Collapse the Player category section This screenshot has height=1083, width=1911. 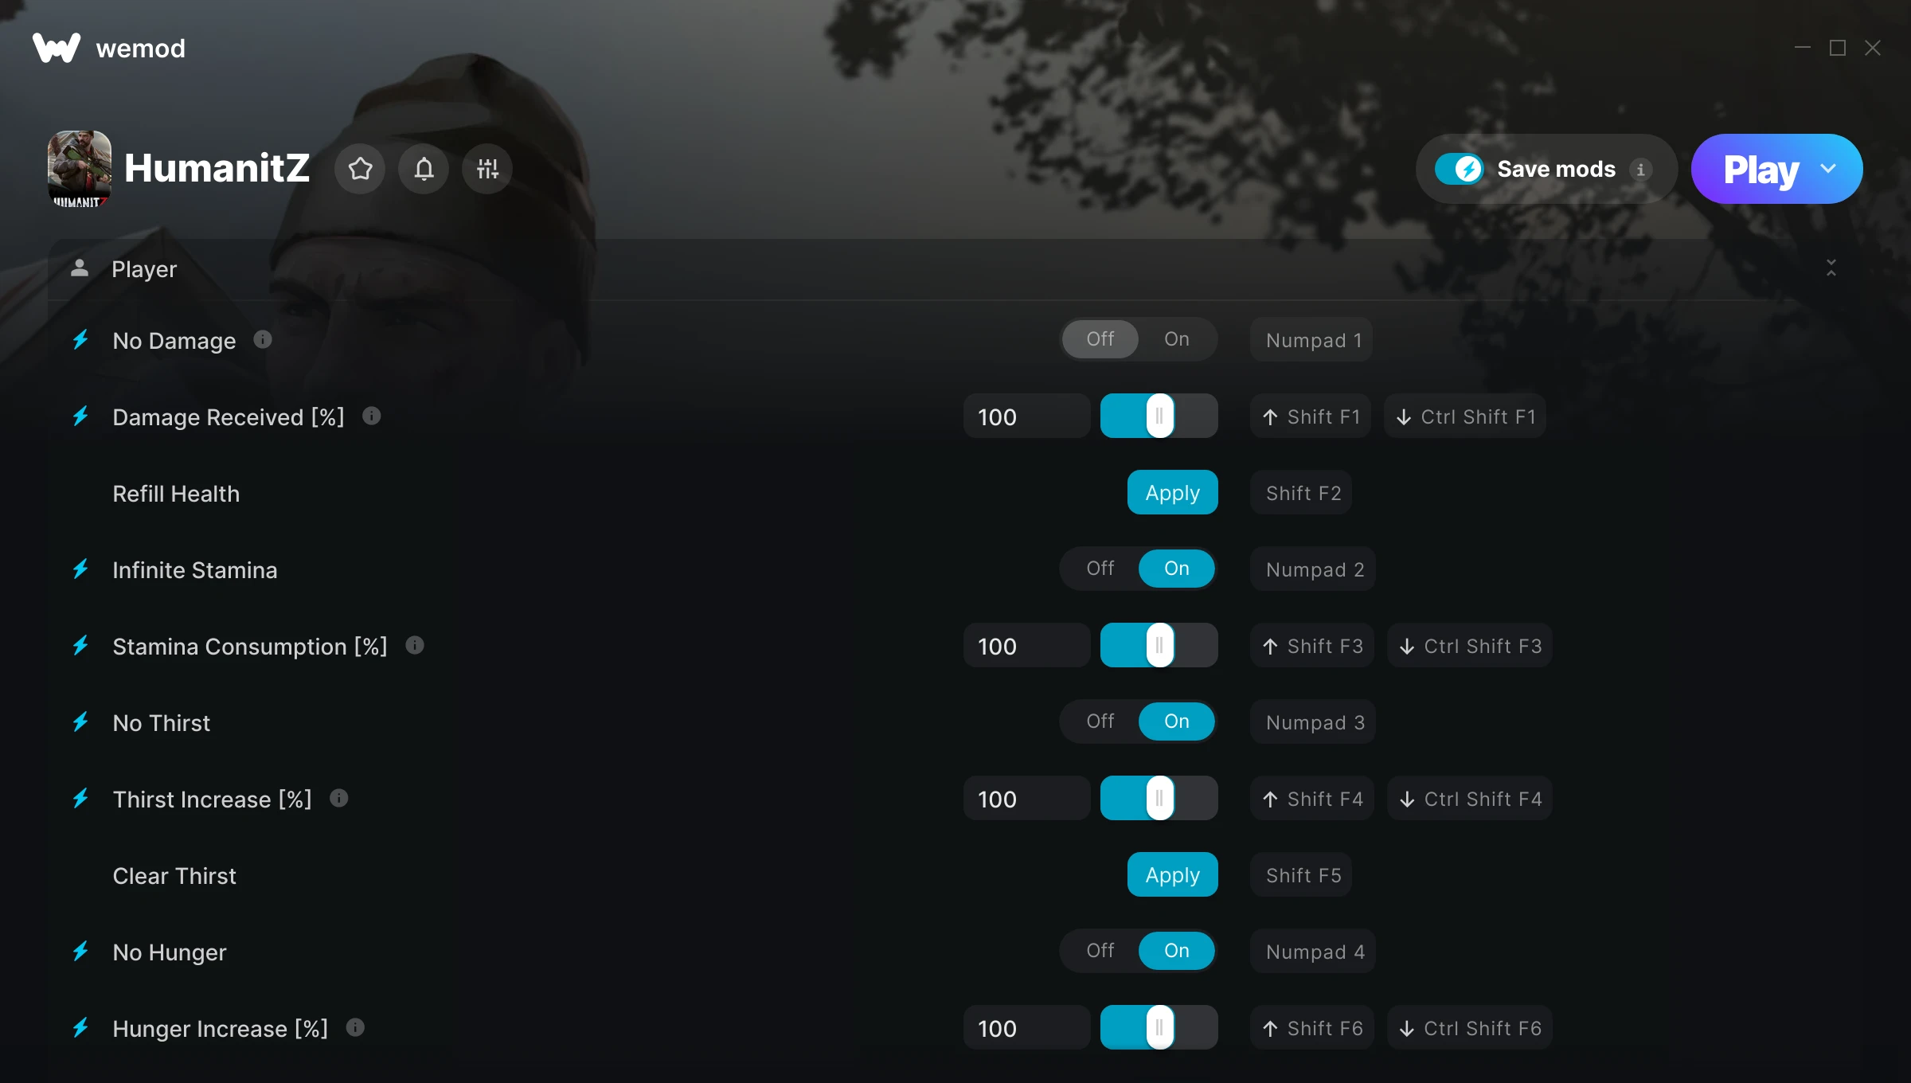1831,268
